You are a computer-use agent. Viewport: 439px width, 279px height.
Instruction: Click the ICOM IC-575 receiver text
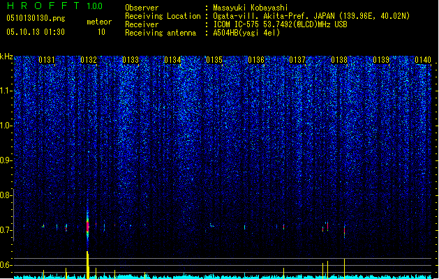pyautogui.click(x=280, y=24)
